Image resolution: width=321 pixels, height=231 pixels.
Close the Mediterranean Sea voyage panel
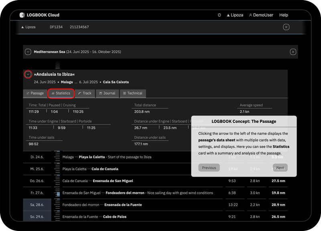point(293,52)
